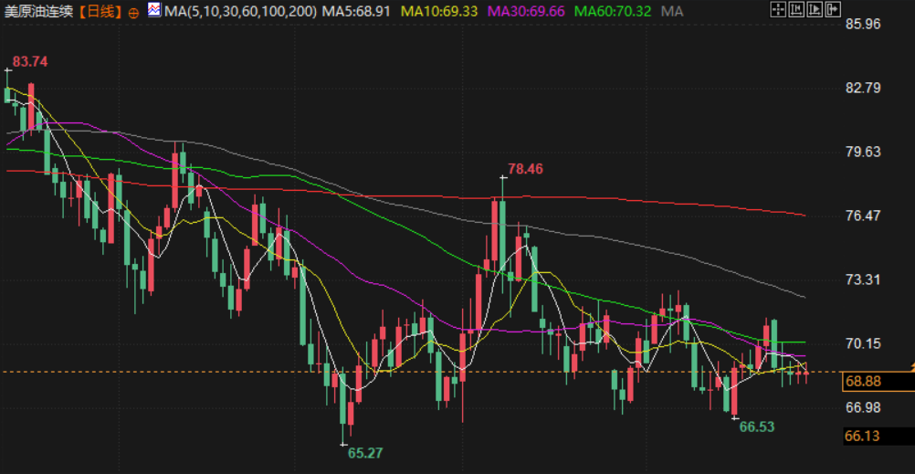Image resolution: width=915 pixels, height=474 pixels.
Task: Click the small orange arrow above 68.88
Action: [911, 365]
